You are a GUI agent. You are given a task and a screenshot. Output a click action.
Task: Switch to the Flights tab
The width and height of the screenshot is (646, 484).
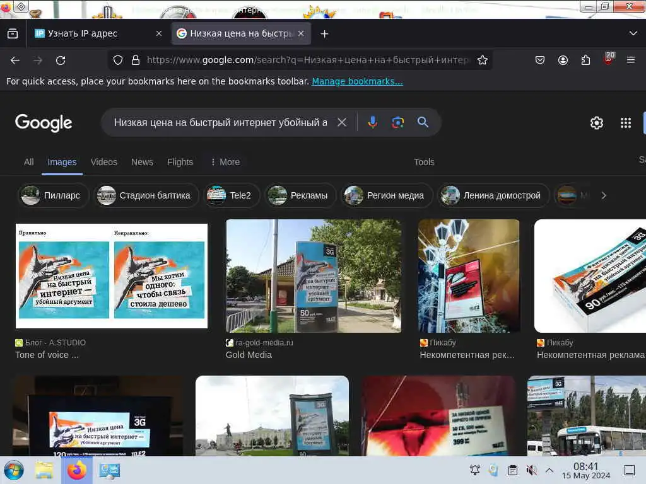coord(180,162)
